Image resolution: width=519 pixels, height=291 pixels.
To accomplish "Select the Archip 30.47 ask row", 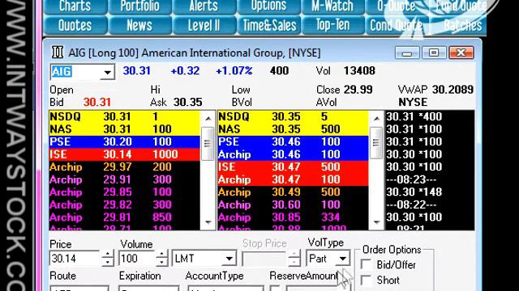I will [293, 179].
